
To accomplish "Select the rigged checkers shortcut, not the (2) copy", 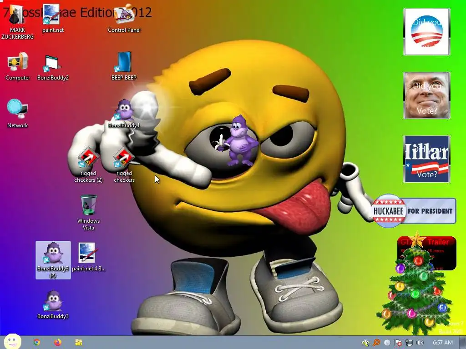I will [x=124, y=165].
